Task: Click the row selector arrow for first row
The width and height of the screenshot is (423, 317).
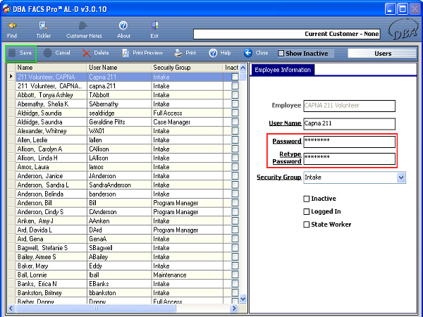Action: click(x=11, y=77)
